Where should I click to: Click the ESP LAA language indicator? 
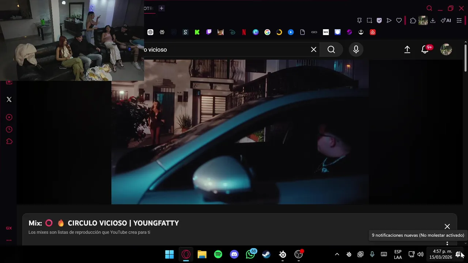coord(398,255)
